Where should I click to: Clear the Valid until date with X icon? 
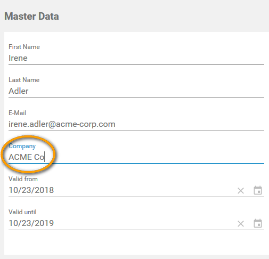coord(241,224)
